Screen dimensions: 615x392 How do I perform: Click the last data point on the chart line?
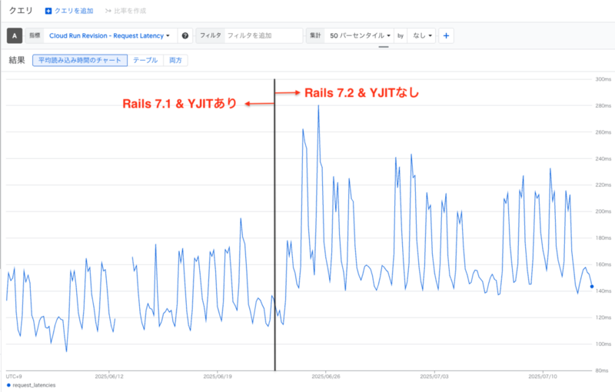(x=592, y=287)
